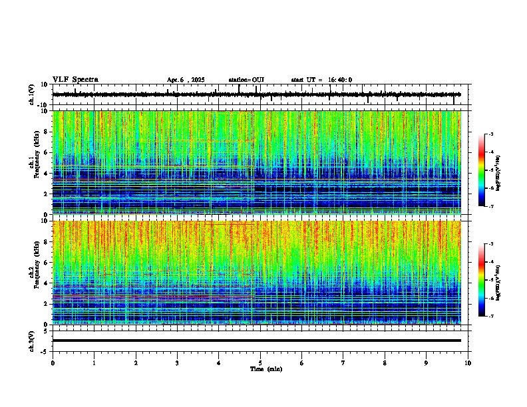Viewport: 527px width, 407px height.
Task: Click time axis tick label "9"
Action: click(x=426, y=363)
